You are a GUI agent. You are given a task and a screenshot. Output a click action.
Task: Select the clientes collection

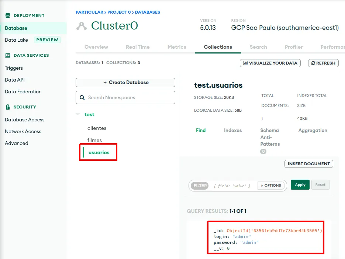coord(97,128)
